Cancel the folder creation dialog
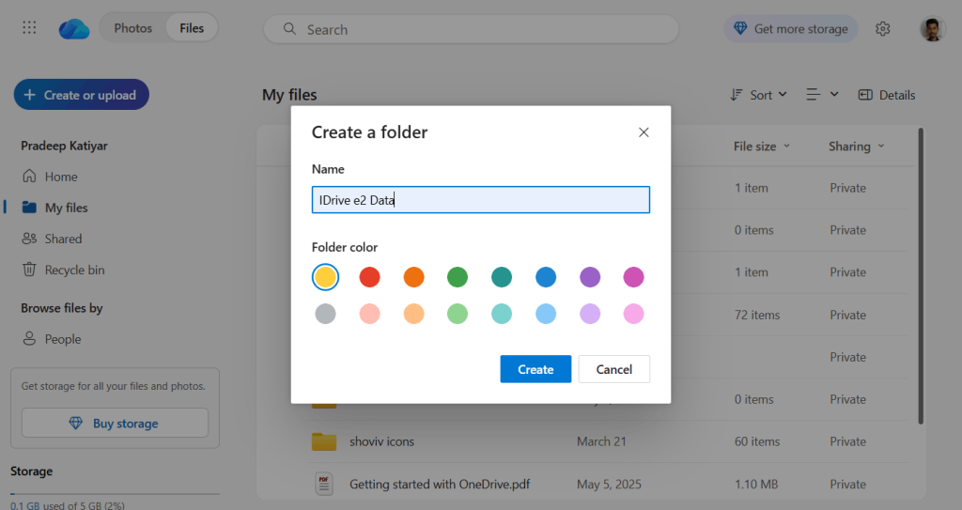 614,369
